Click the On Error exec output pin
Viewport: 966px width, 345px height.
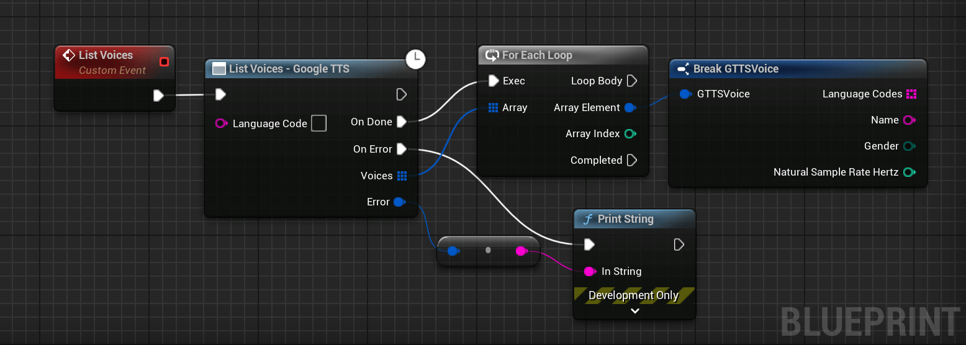402,149
